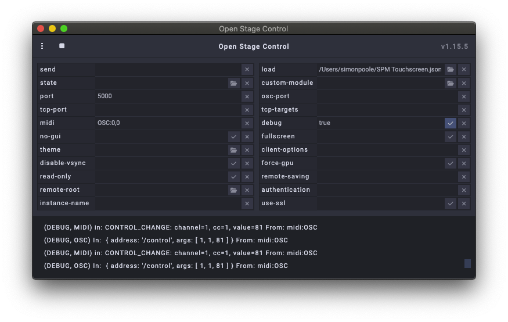Toggle the disable-vsync checkmark
Viewport: 508px width, 322px height.
click(233, 163)
